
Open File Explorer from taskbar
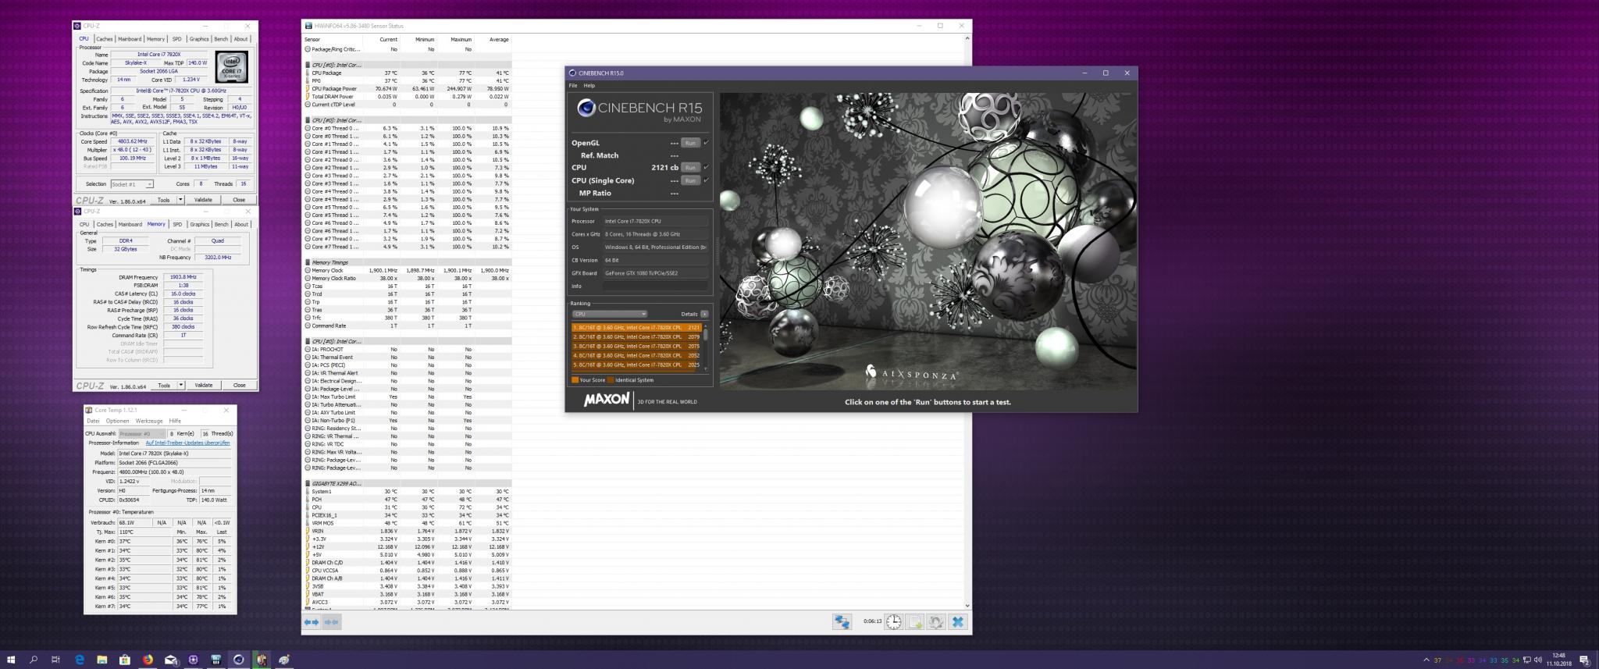102,660
